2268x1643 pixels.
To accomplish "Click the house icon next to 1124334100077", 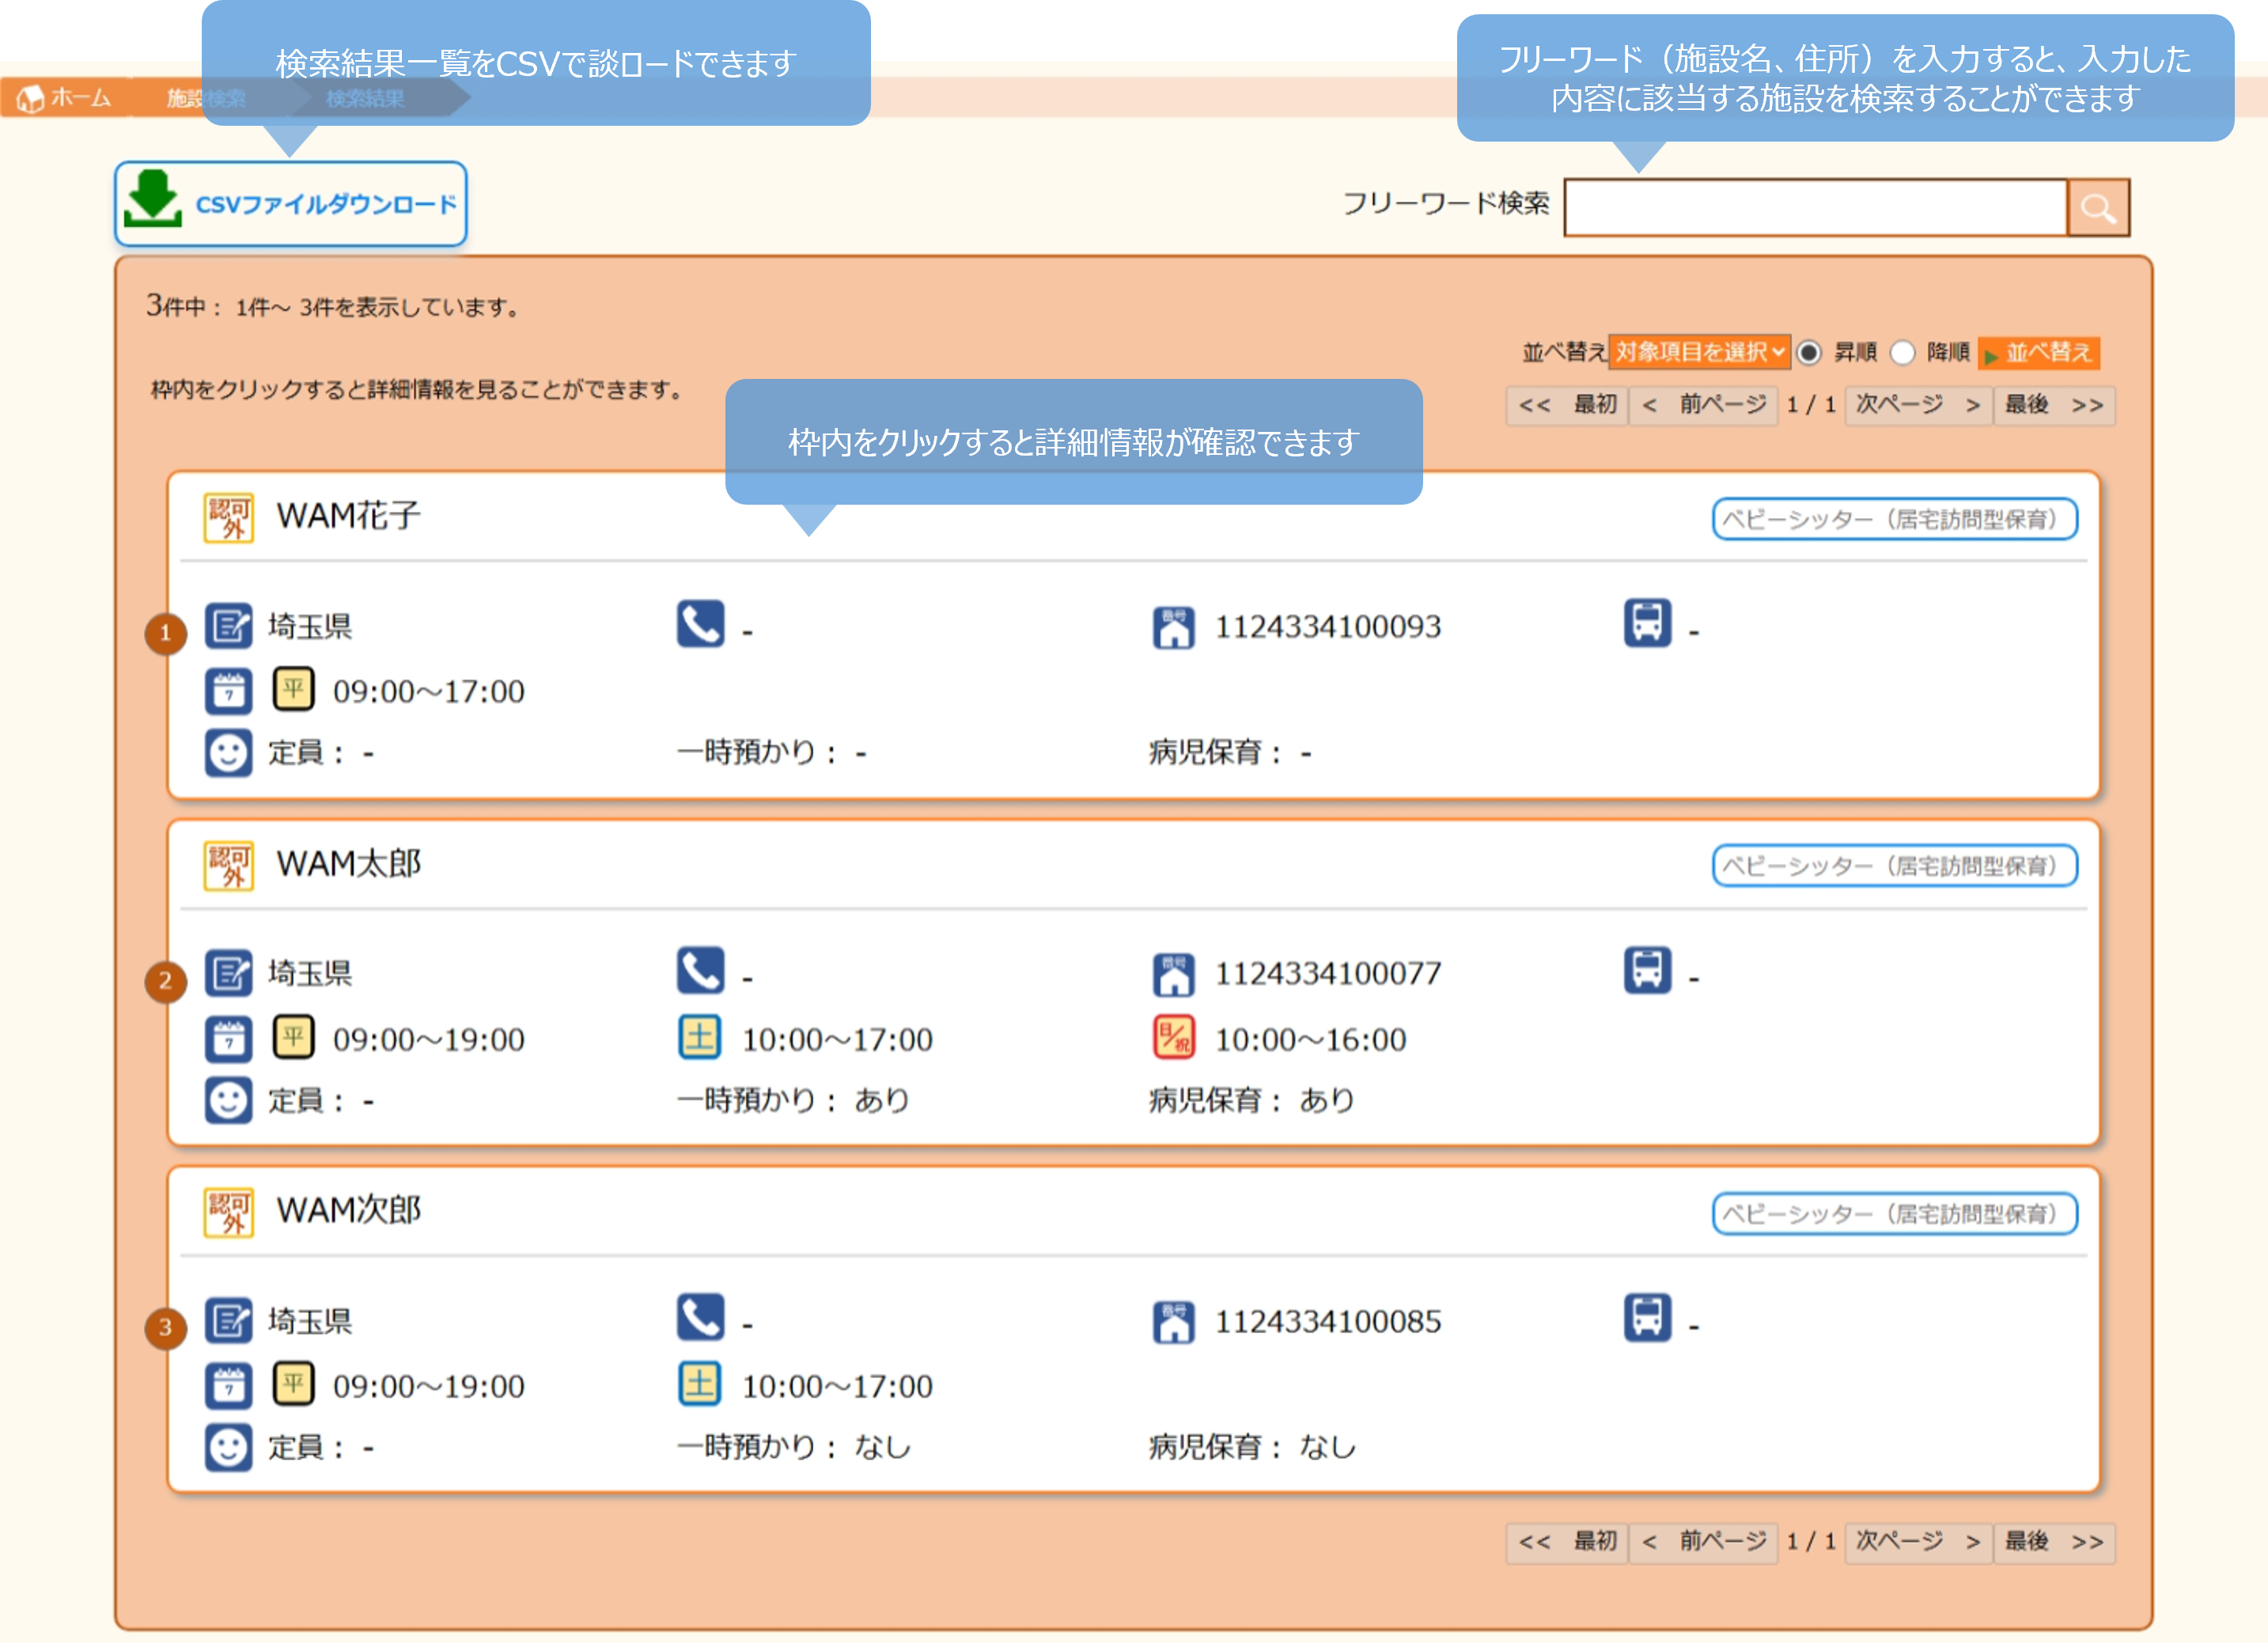I will pos(1173,974).
